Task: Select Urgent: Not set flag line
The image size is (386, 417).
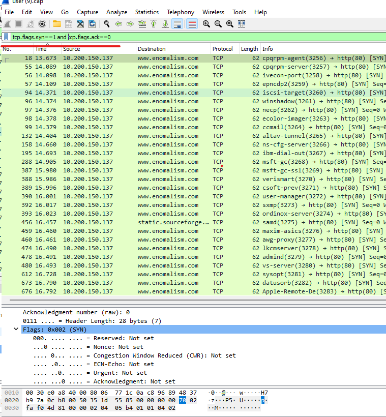Action: tap(90, 373)
